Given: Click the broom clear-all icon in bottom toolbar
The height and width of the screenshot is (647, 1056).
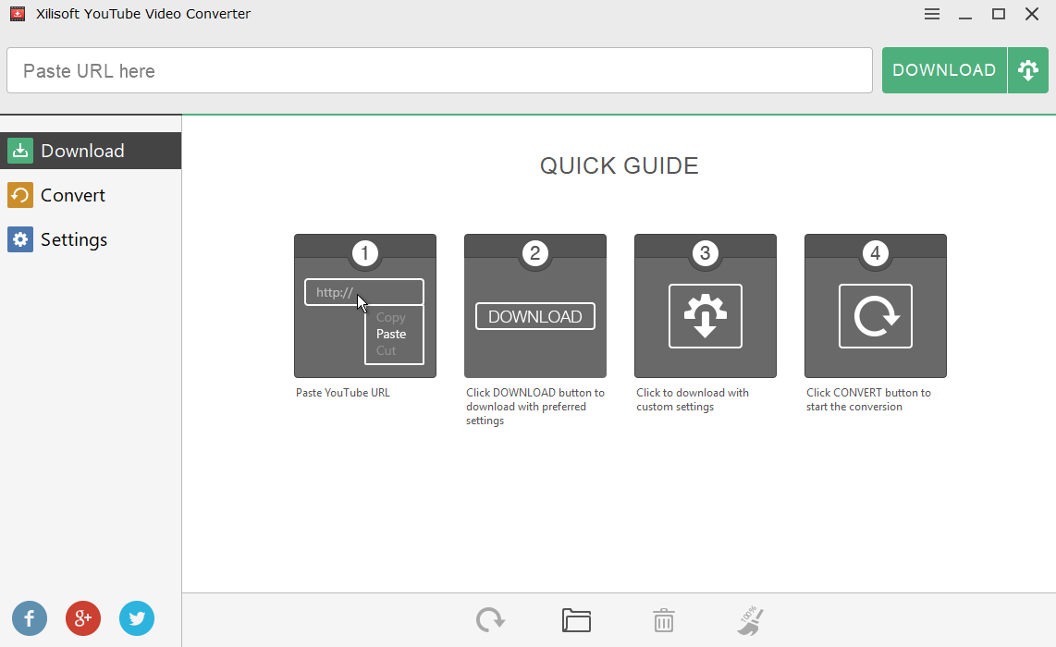Looking at the screenshot, I should coord(750,620).
